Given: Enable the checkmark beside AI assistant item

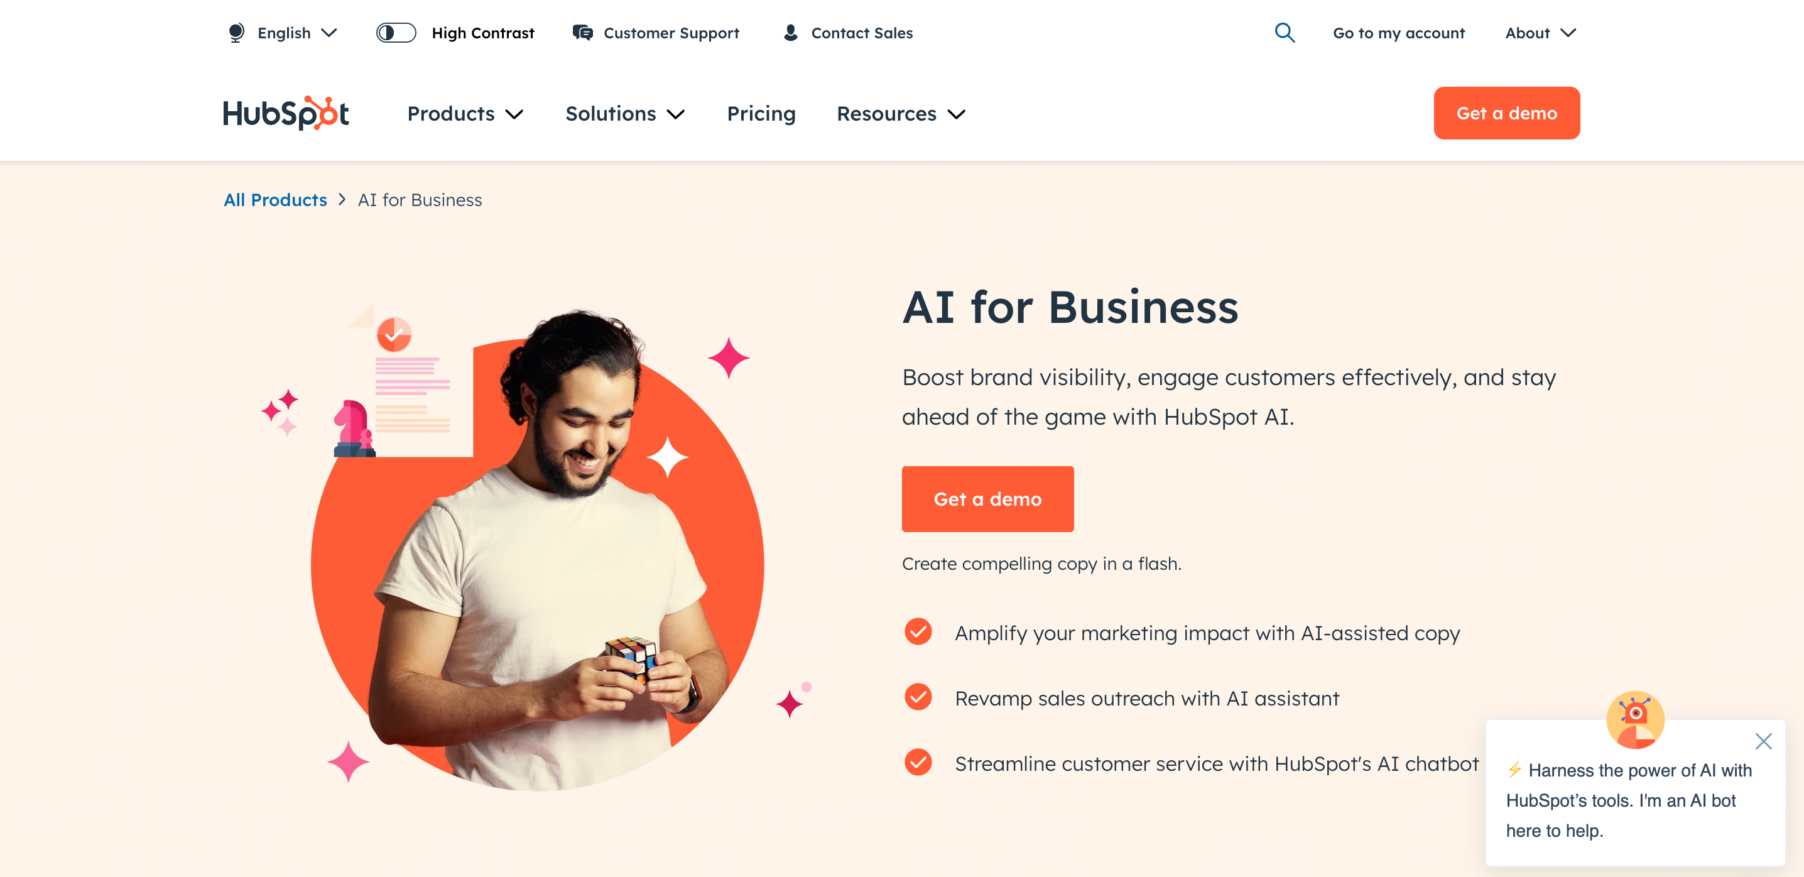Looking at the screenshot, I should point(918,697).
